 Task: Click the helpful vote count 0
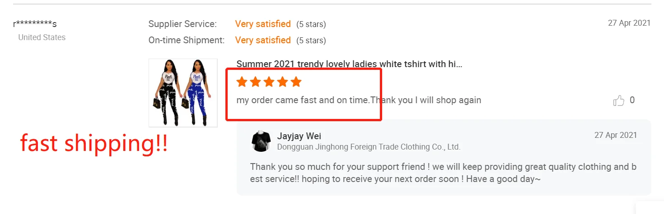pyautogui.click(x=632, y=100)
